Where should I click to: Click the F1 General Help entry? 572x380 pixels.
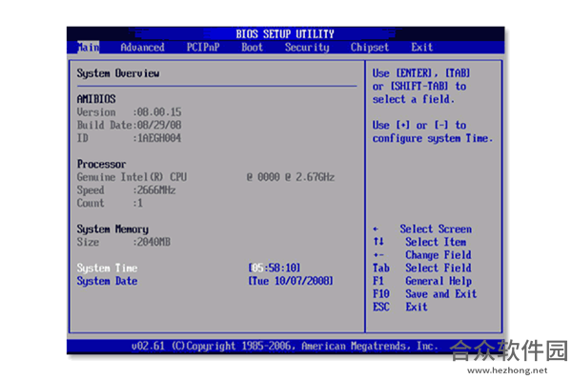click(x=422, y=281)
